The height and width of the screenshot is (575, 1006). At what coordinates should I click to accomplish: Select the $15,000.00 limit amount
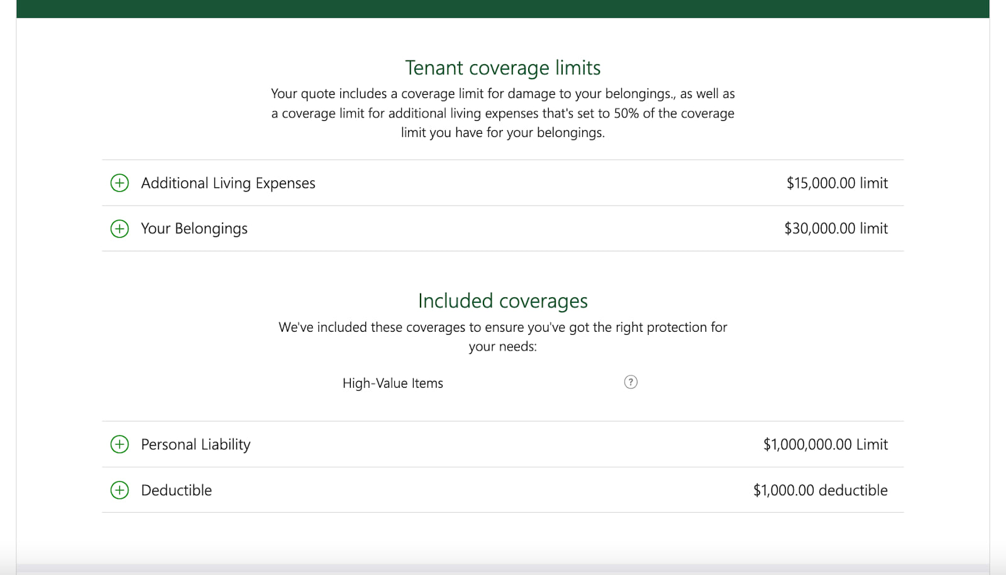tap(837, 183)
